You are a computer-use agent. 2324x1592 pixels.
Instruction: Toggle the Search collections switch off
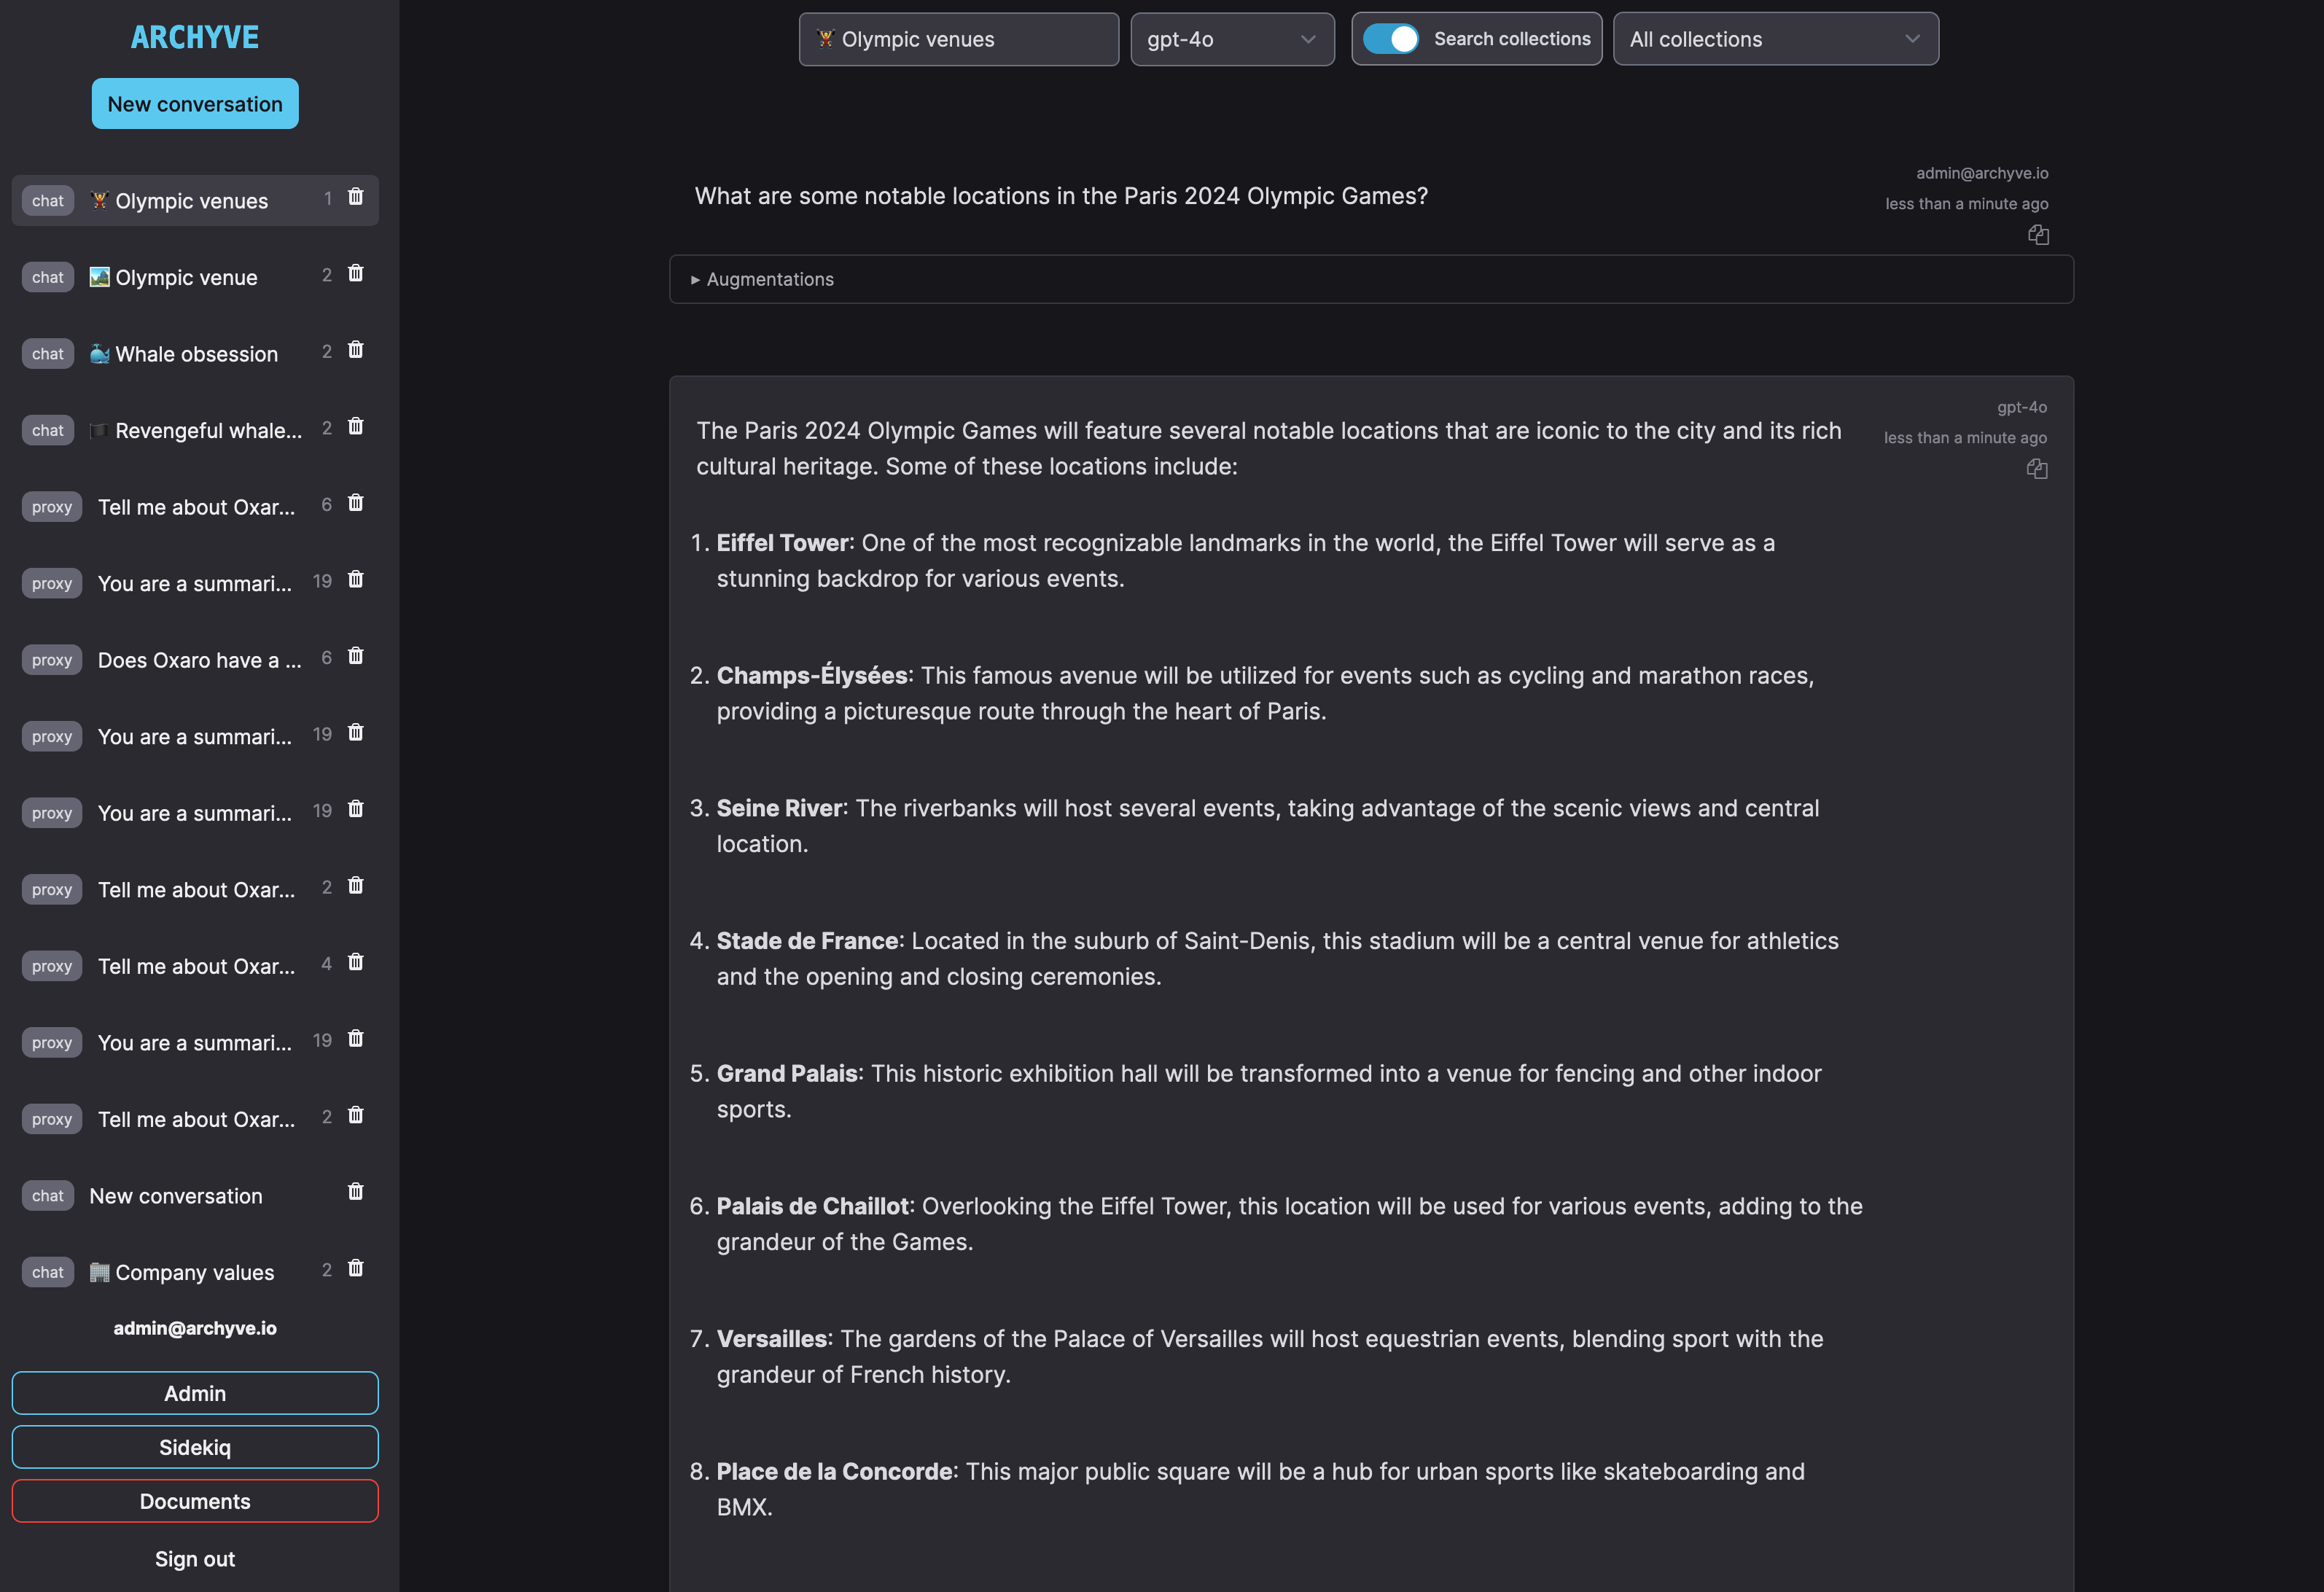coord(1391,39)
